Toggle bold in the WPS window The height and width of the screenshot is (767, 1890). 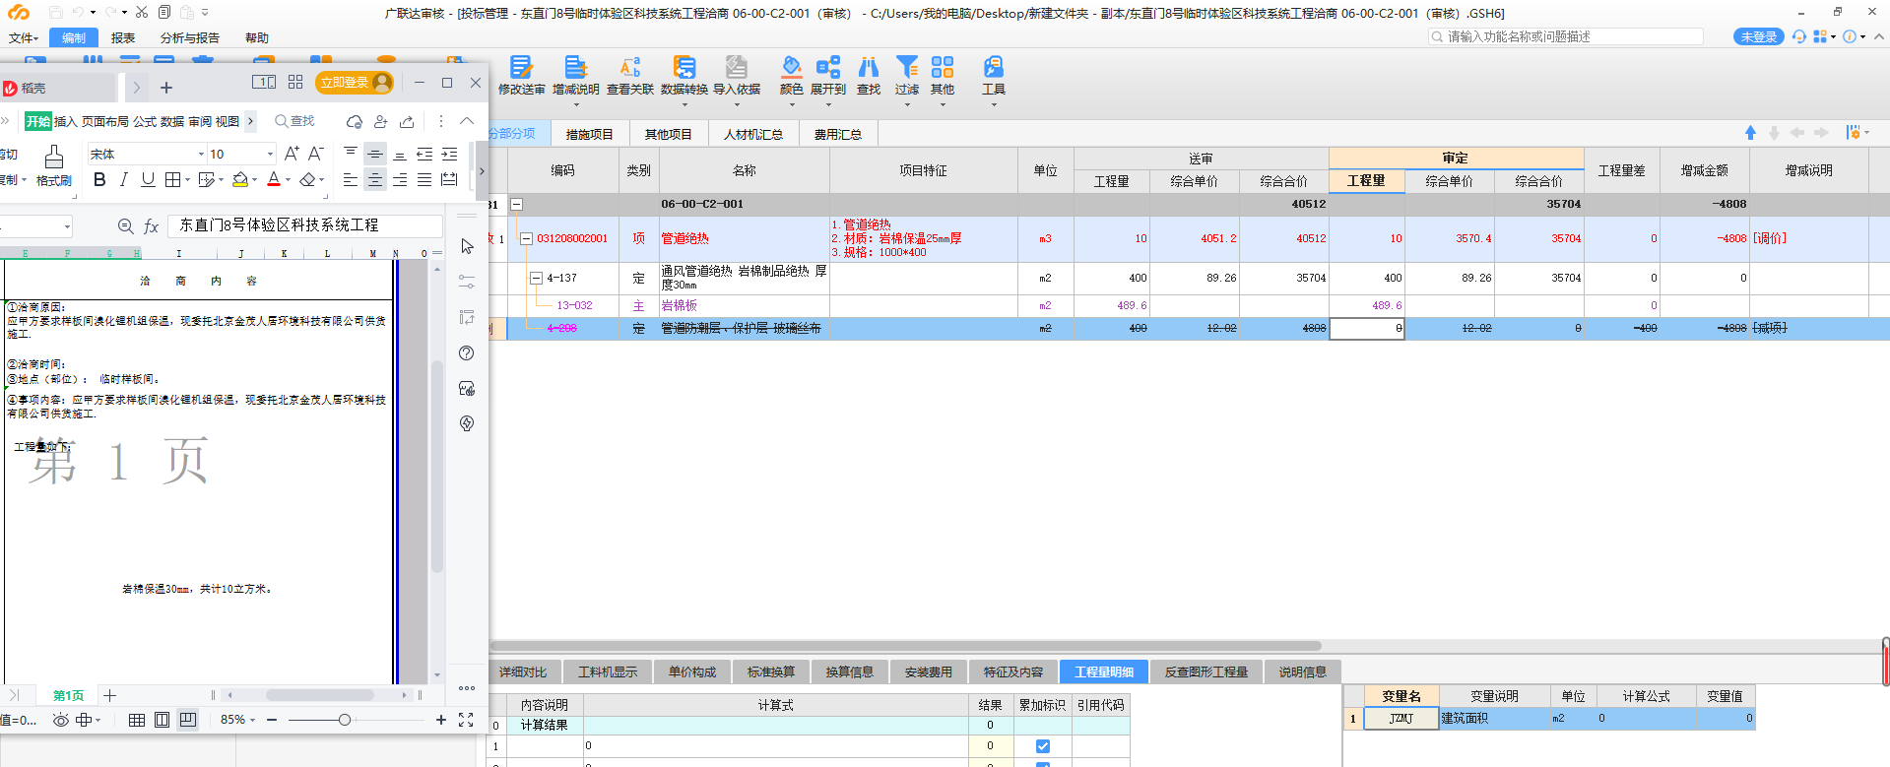(99, 179)
